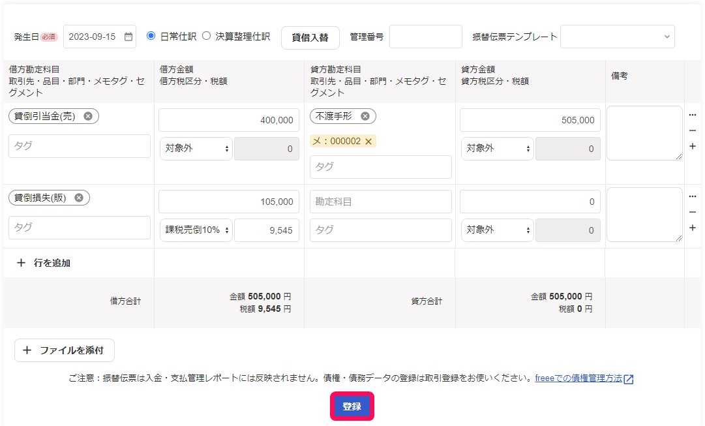Click the 備考 notes box in the 貸倒損失(販) row
Image resolution: width=705 pixels, height=426 pixels.
[645, 215]
